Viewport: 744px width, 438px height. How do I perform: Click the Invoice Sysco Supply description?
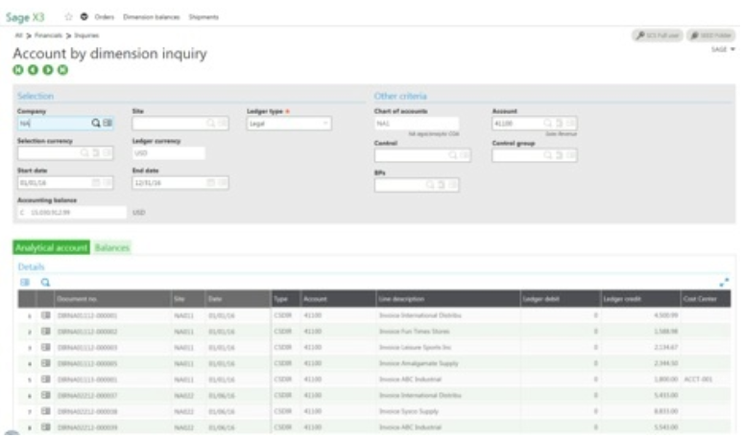pos(409,411)
